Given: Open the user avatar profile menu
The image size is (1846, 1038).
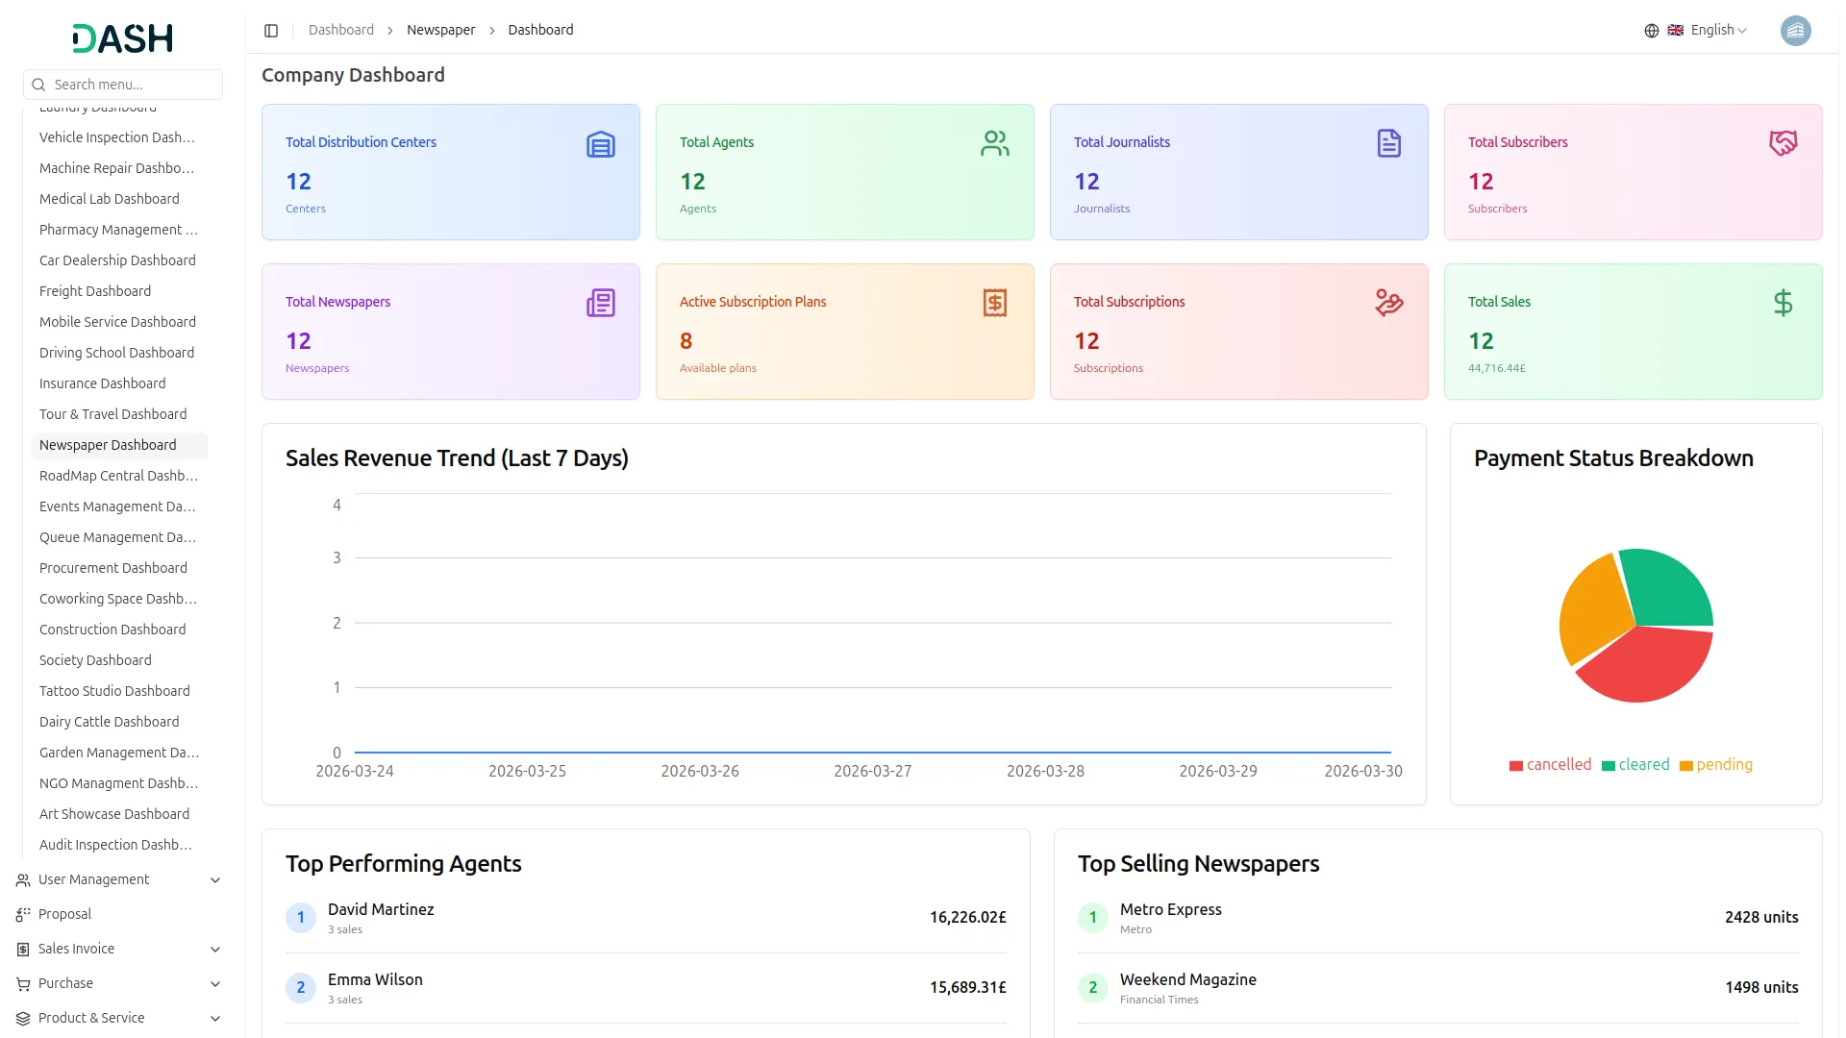Looking at the screenshot, I should coord(1795,31).
